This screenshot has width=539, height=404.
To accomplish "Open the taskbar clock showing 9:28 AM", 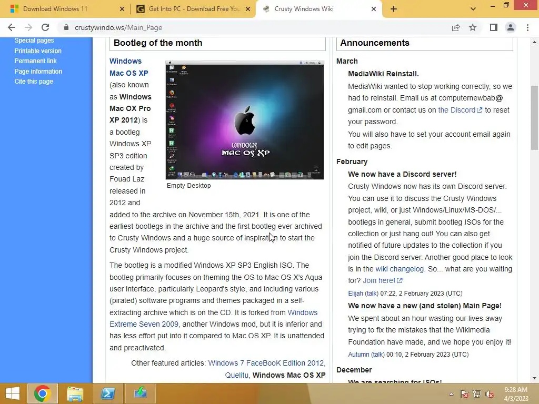I will pos(516,394).
